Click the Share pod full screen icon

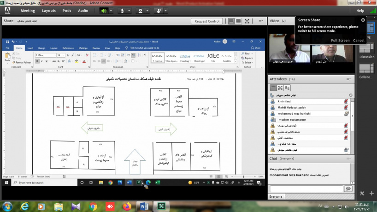tap(247, 21)
